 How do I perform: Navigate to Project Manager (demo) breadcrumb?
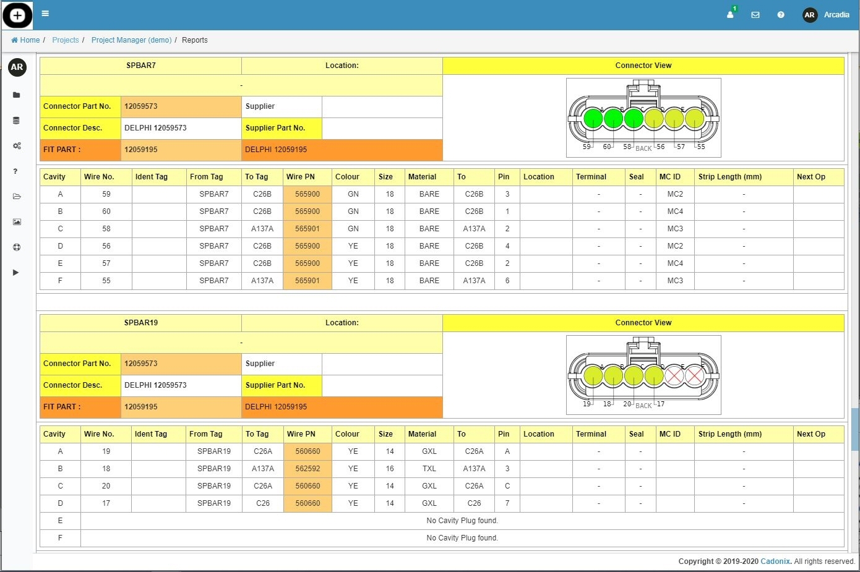[x=131, y=40]
